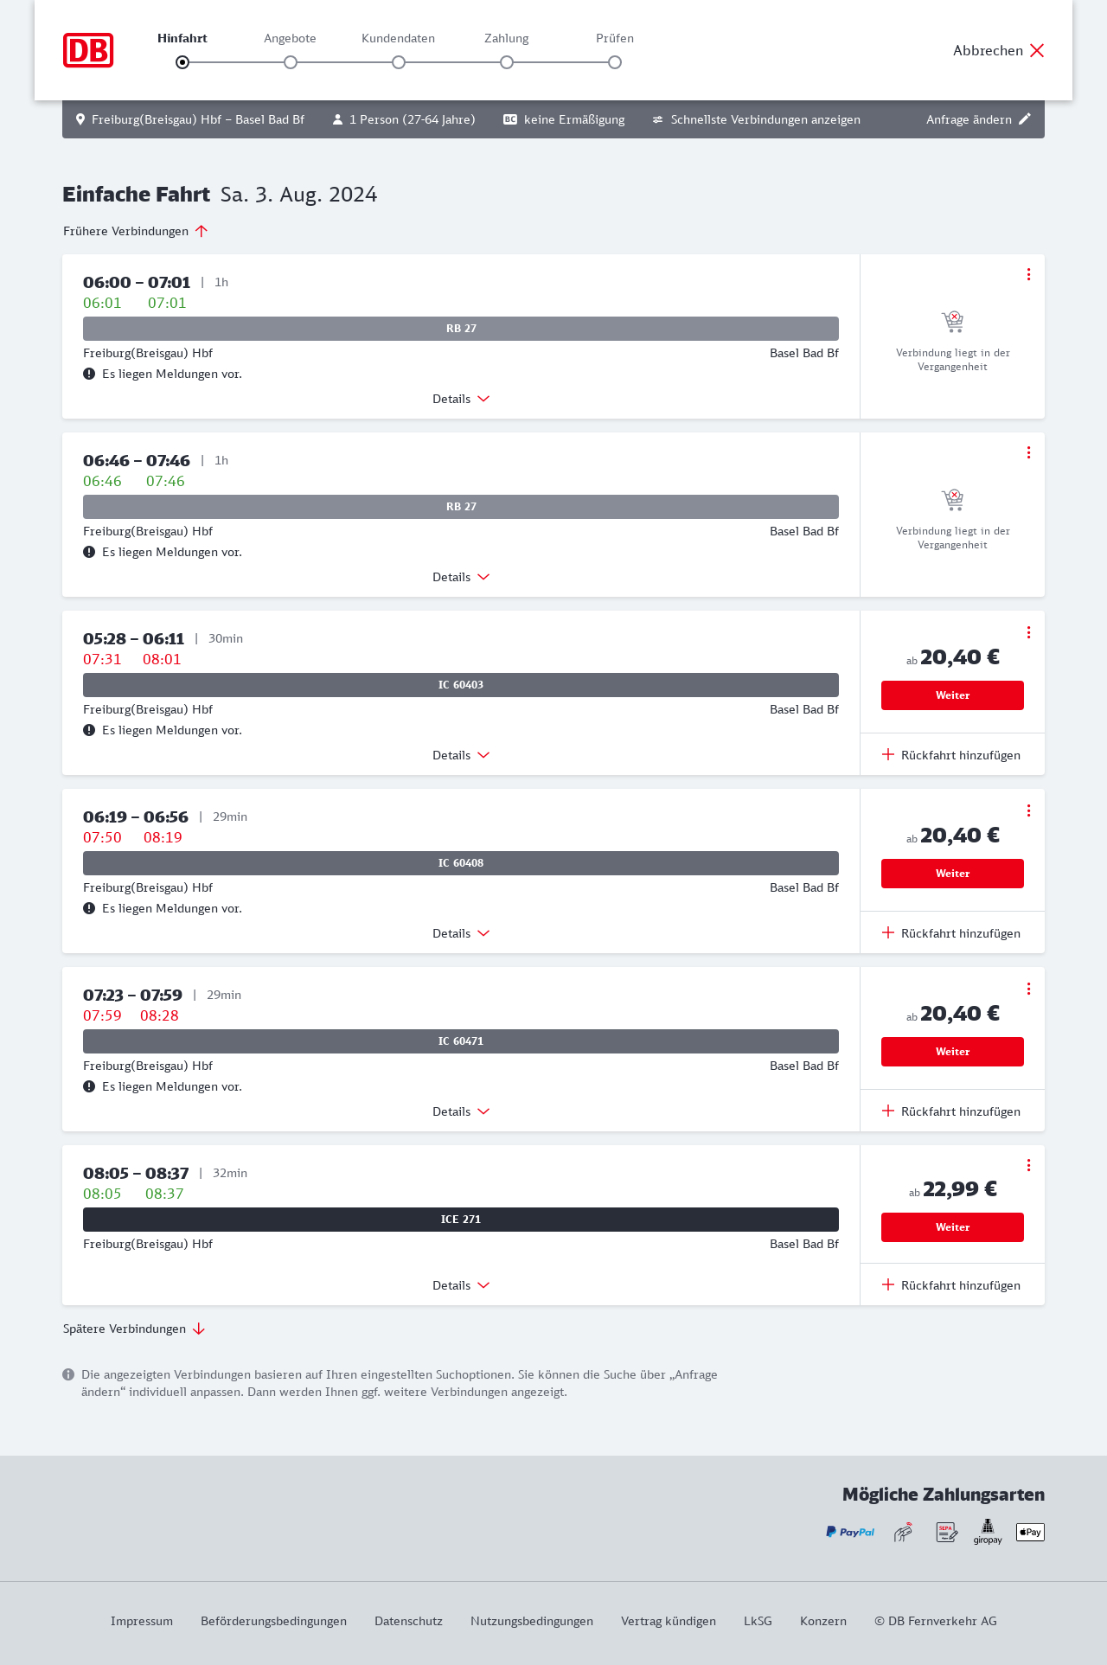Open the Impressum footer link

142,1621
